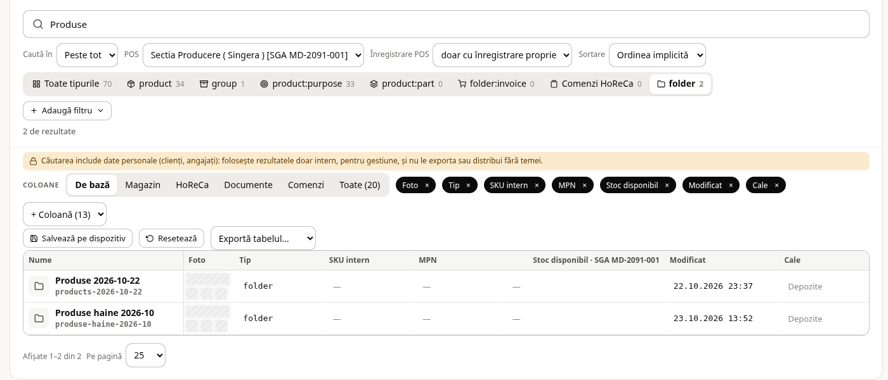Select the product:purpose type tab
The height and width of the screenshot is (380, 888).
point(307,84)
